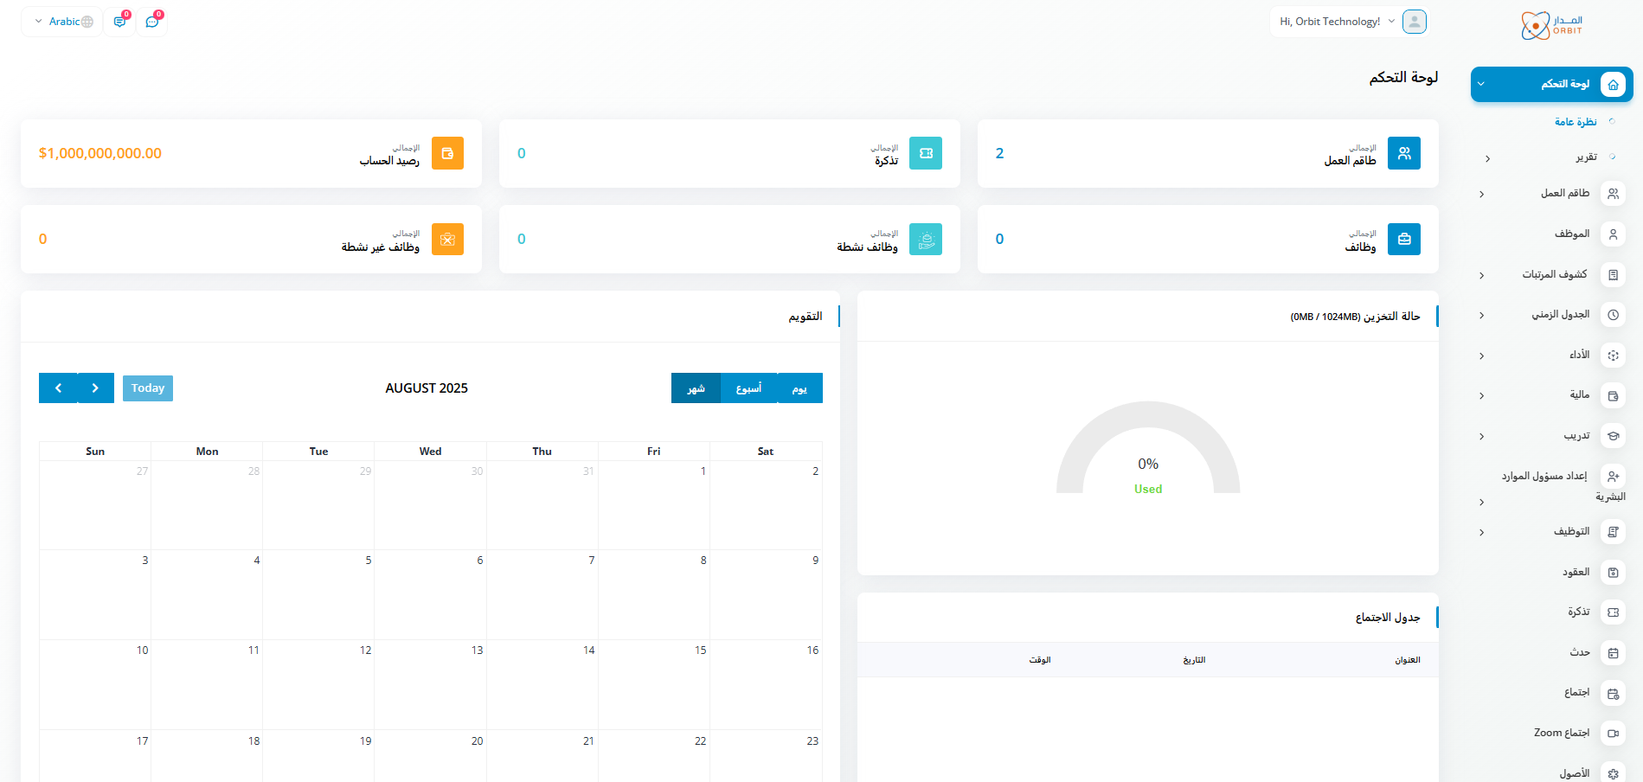The height and width of the screenshot is (782, 1643).
Task: Open the employee (الموظف) sidebar item
Action: pos(1571,234)
